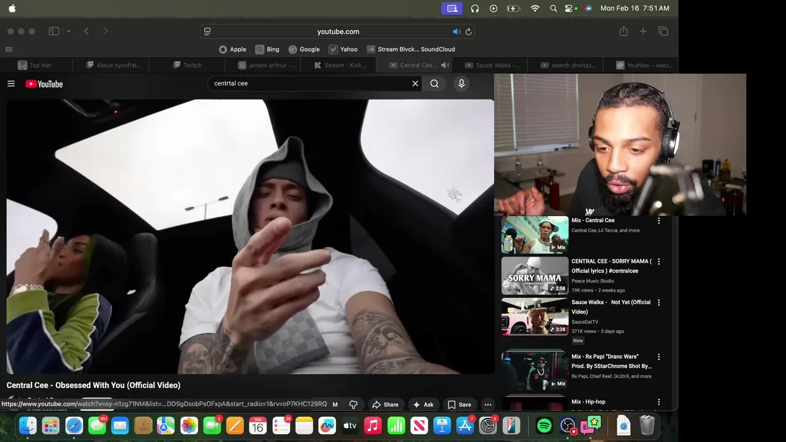Open Control Center in the menu bar
The width and height of the screenshot is (786, 442).
(570, 9)
